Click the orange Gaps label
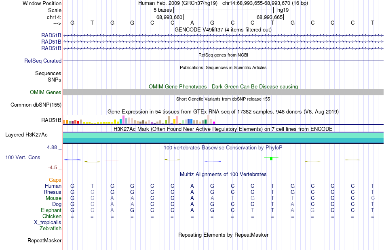Image resolution: width=384 pixels, height=250 pixels. click(55, 180)
